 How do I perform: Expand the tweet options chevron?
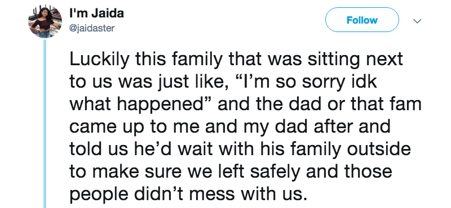417,21
